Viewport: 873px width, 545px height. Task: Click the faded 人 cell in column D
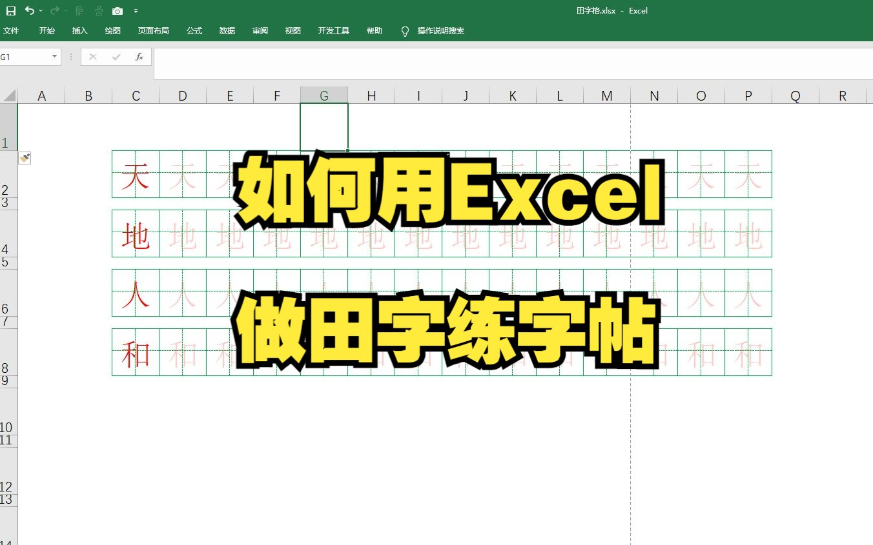point(183,293)
